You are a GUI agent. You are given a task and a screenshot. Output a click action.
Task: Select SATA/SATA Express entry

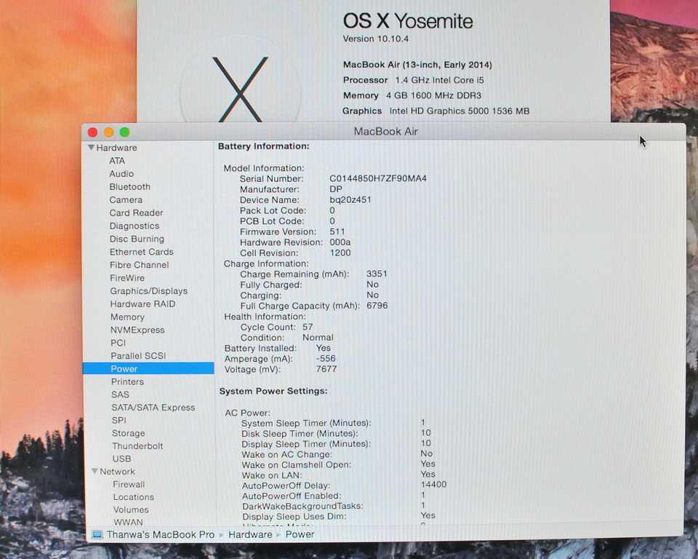tap(153, 408)
